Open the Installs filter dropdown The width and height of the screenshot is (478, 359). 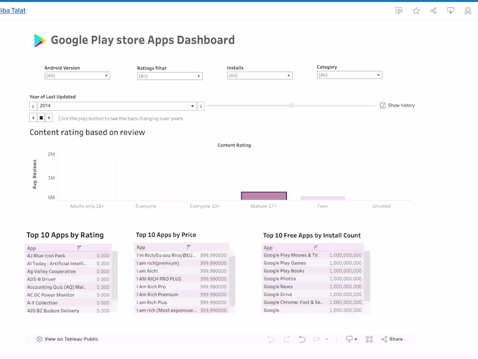(259, 76)
